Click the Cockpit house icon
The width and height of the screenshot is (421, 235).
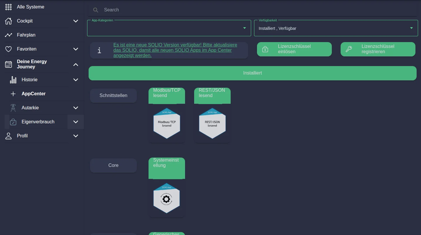point(8,21)
